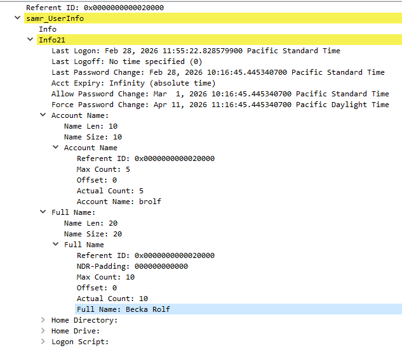This screenshot has width=402, height=348.
Task: Expand the Home Drive: node
Action: (x=43, y=331)
